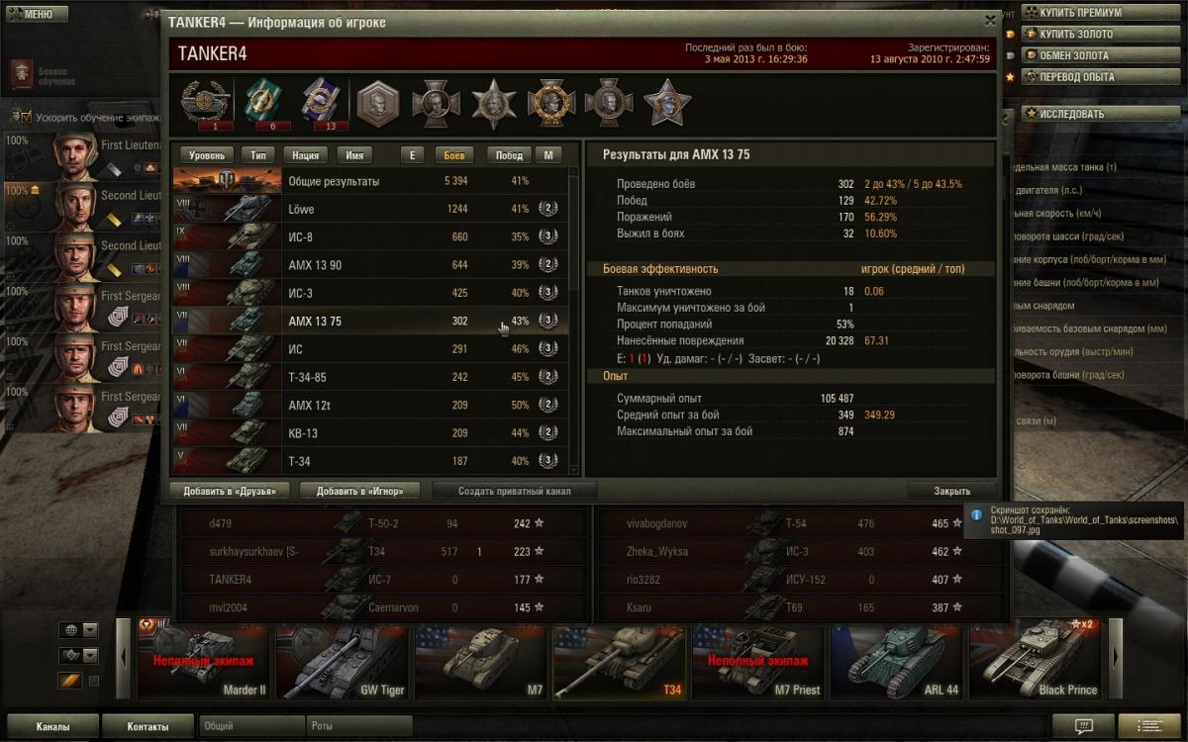Select the КВ-13 row
Viewport: 1188px width, 742px height.
(370, 433)
